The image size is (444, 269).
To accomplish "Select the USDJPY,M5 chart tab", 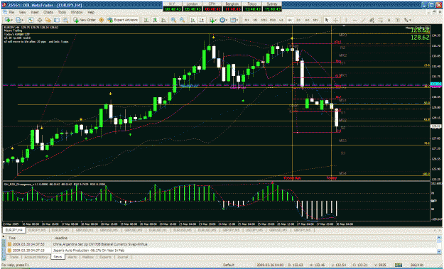I will click(254, 230).
